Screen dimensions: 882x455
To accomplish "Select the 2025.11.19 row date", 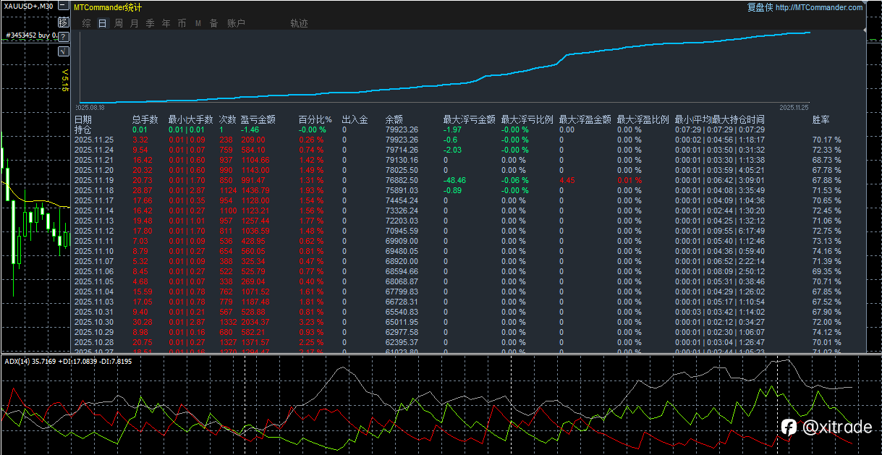I will point(93,180).
